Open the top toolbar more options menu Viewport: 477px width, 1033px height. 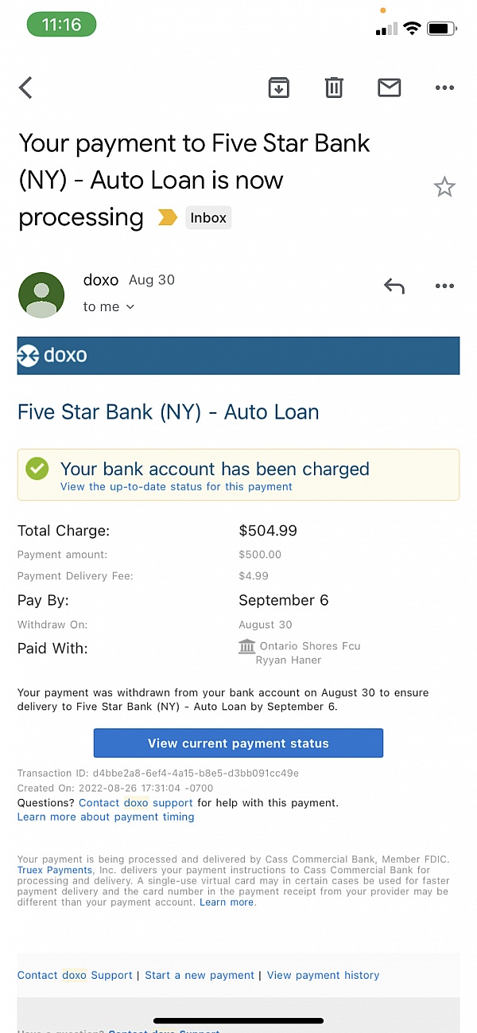tap(444, 88)
